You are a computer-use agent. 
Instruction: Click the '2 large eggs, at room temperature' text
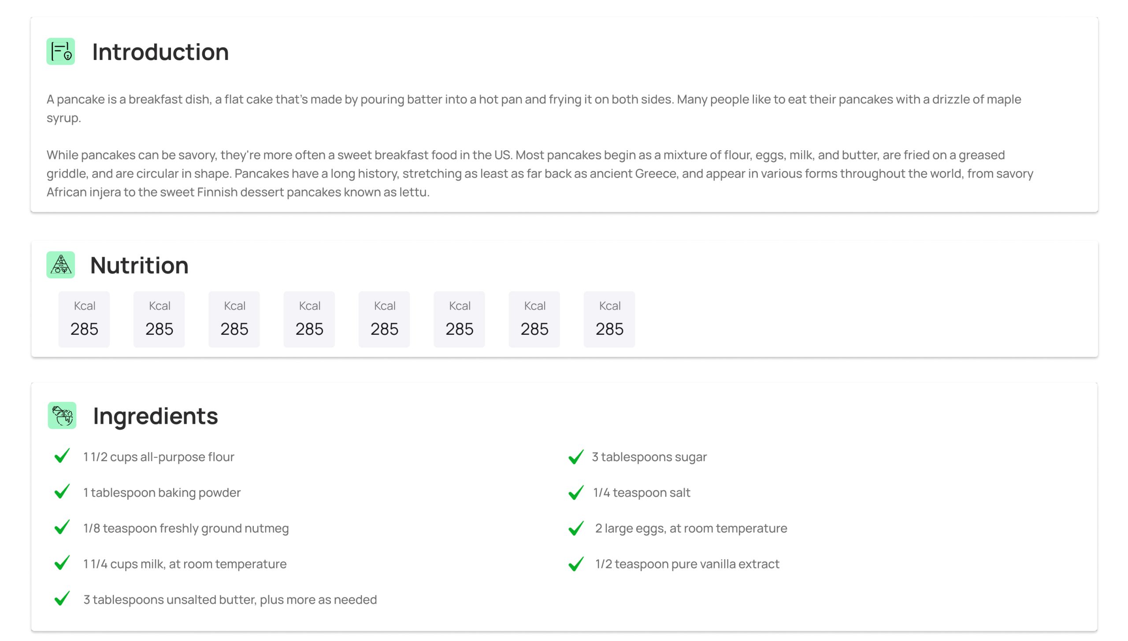pyautogui.click(x=691, y=528)
